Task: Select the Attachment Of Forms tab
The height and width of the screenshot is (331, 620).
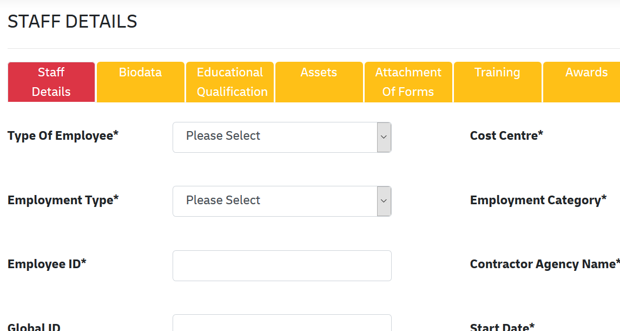Action: (408, 82)
